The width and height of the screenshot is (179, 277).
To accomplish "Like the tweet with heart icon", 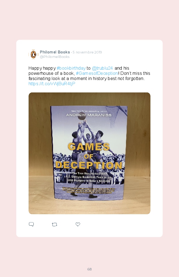I will pos(78,224).
